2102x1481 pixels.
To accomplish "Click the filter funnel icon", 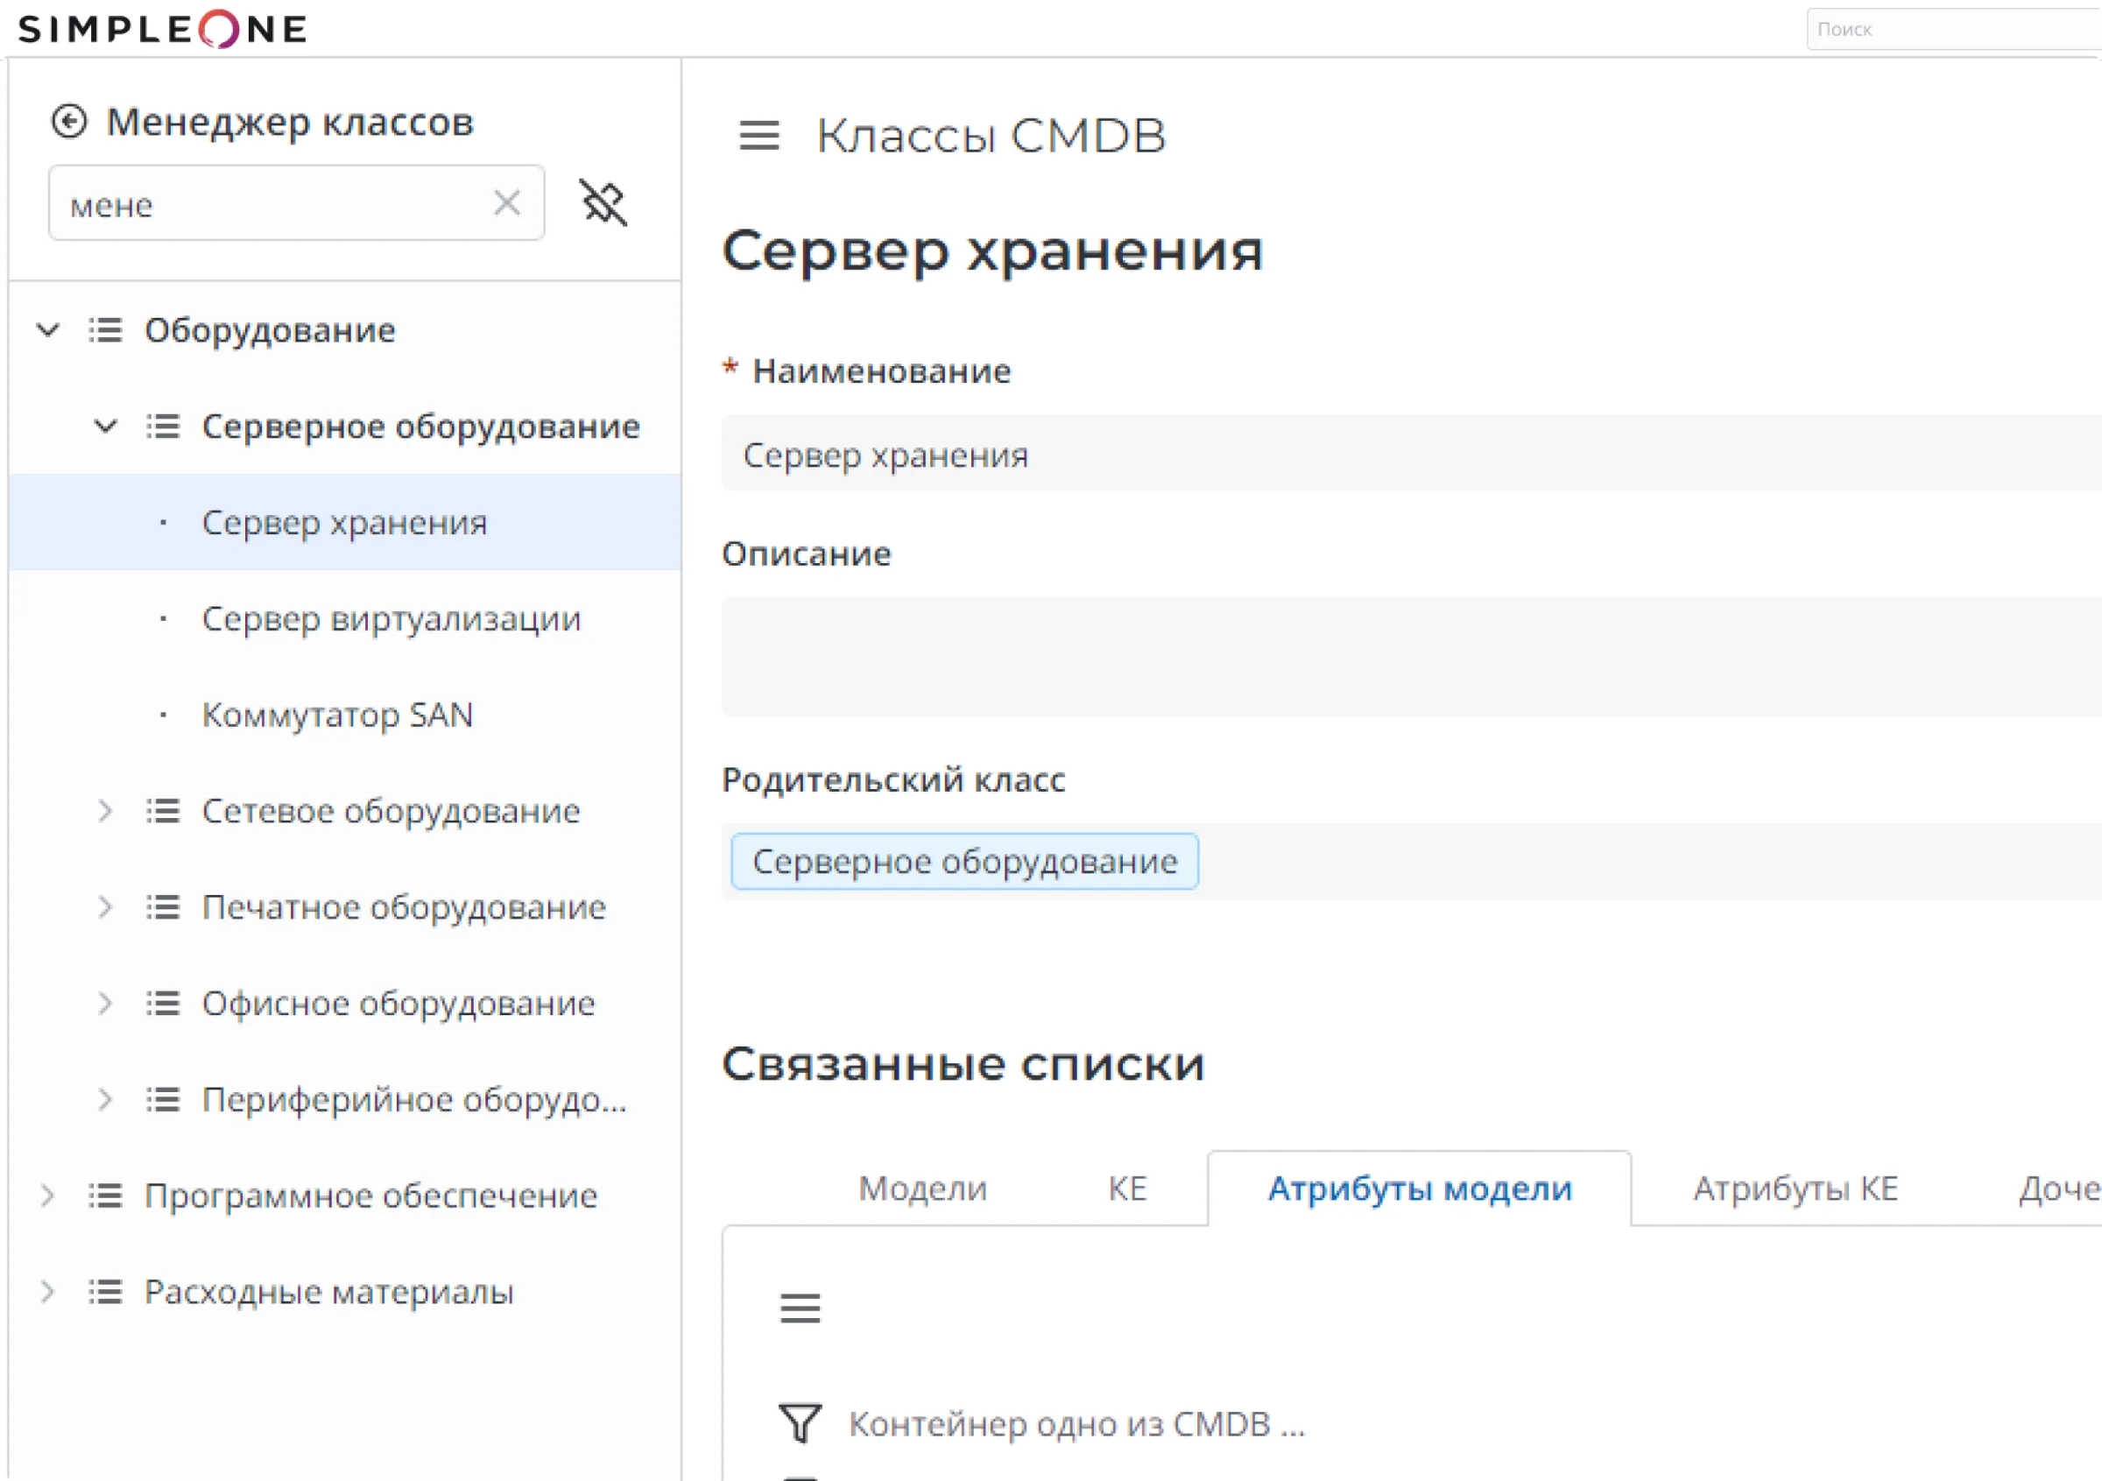I will 801,1423.
